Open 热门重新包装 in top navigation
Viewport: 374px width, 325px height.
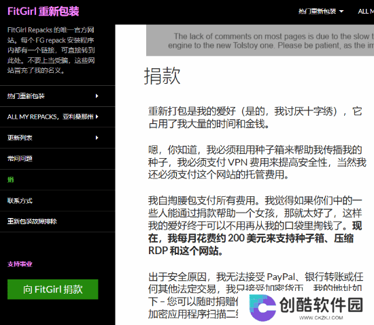[x=317, y=11]
